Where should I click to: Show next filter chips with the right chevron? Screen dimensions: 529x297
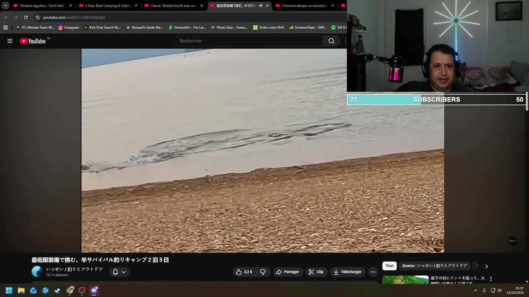486,266
